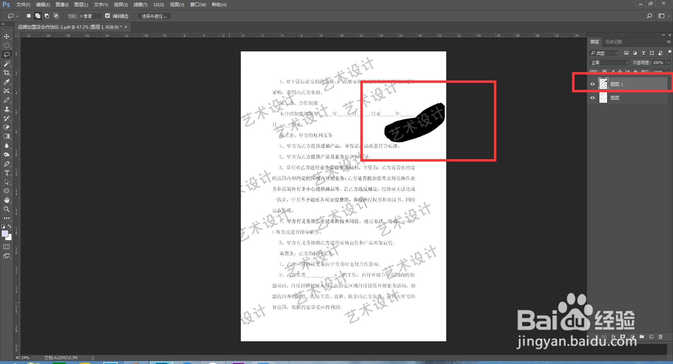Reset default foreground and background colors

3,227
